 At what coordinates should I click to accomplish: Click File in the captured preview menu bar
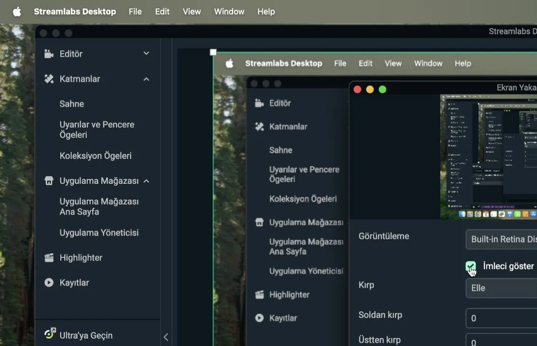coord(340,63)
